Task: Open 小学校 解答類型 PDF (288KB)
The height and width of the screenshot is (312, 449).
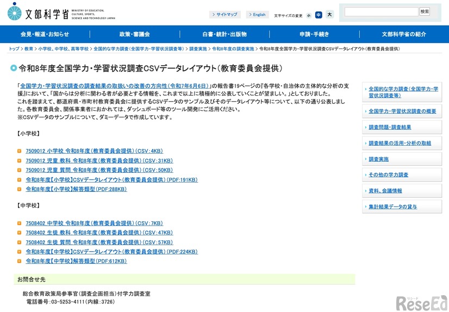Action: (76, 189)
